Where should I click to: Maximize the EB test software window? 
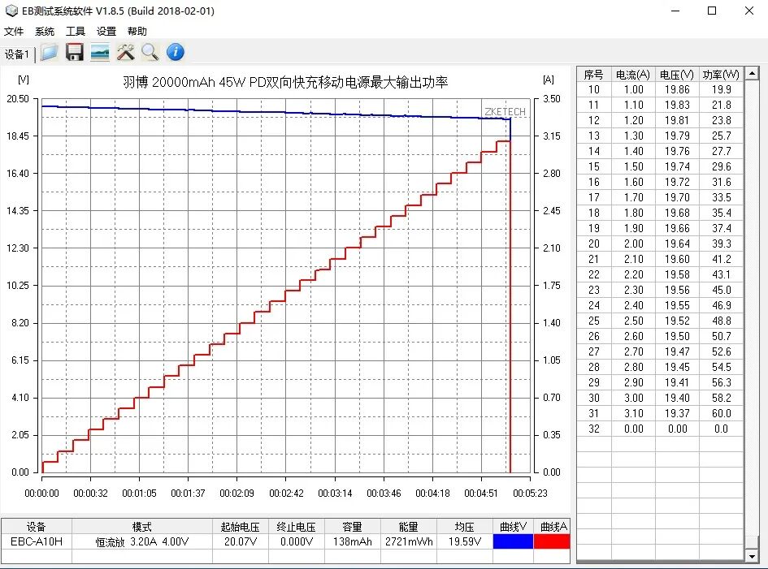pos(712,11)
